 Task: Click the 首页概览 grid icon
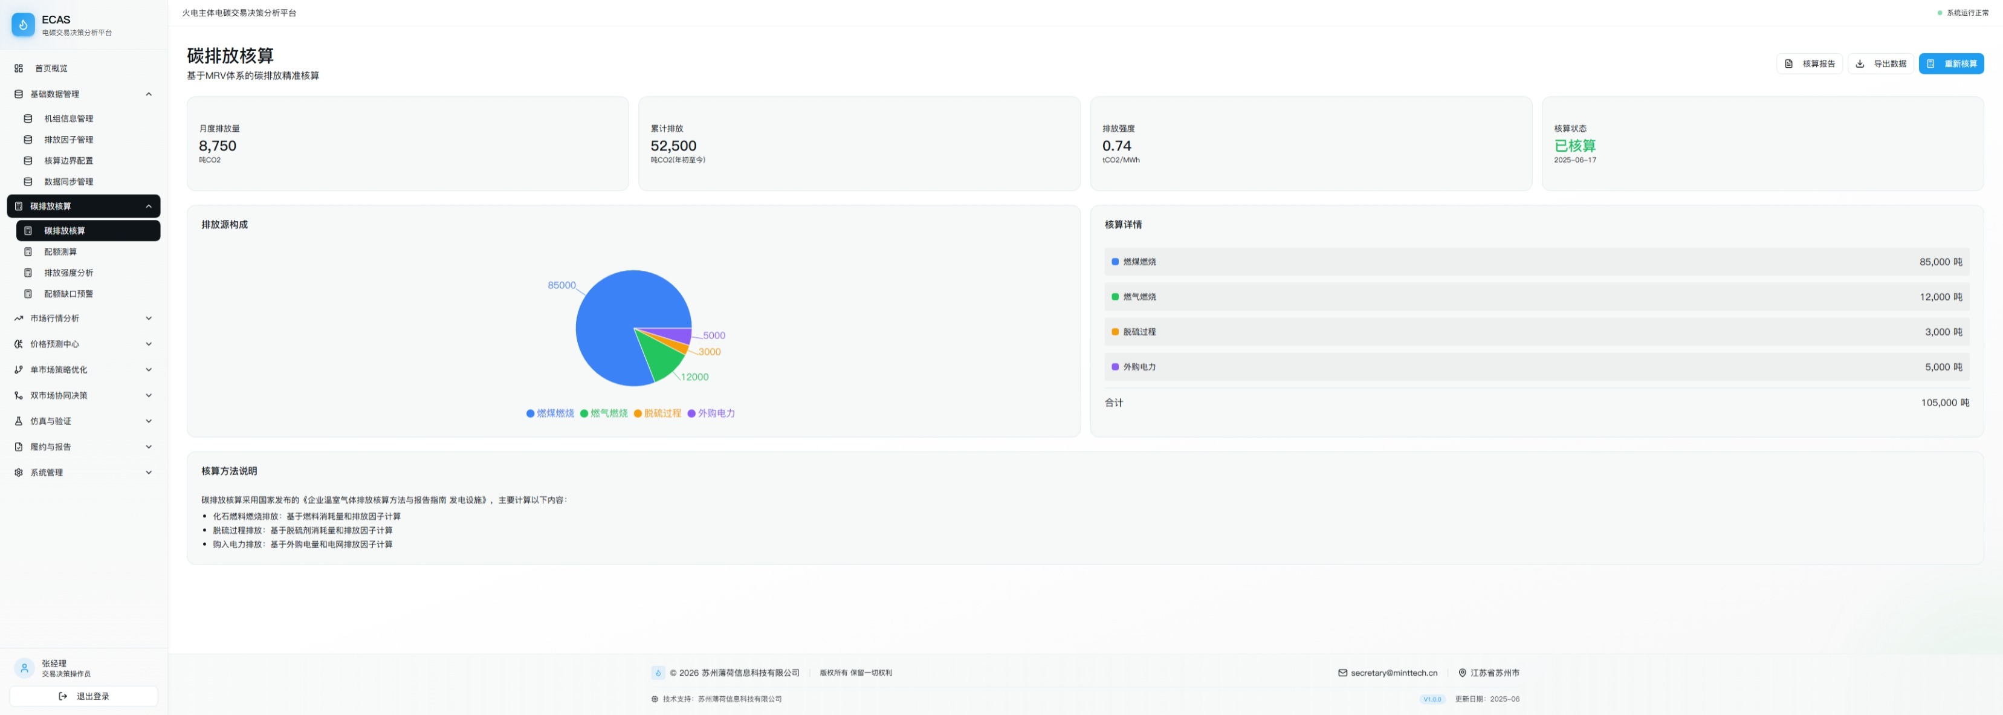click(x=19, y=68)
